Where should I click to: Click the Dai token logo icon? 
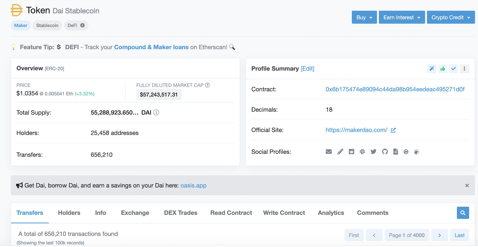click(17, 10)
